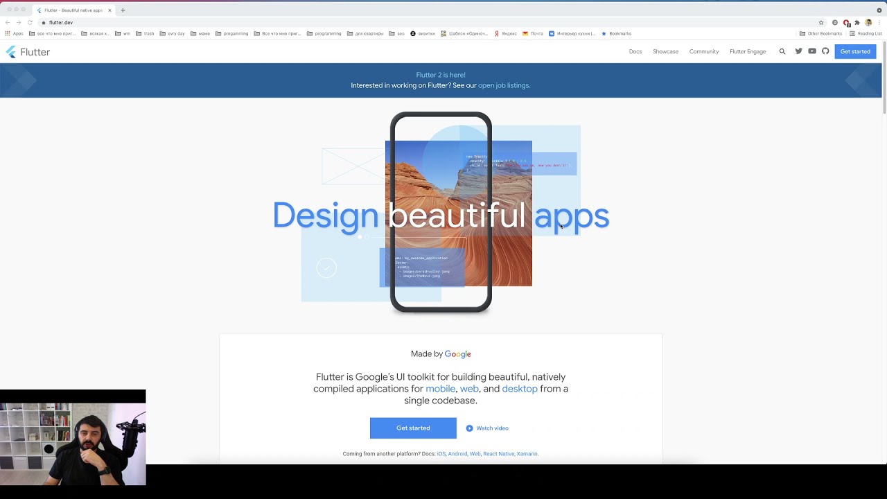Reload the page with the refresh icon
Screen dimensions: 887x499
click(30, 22)
